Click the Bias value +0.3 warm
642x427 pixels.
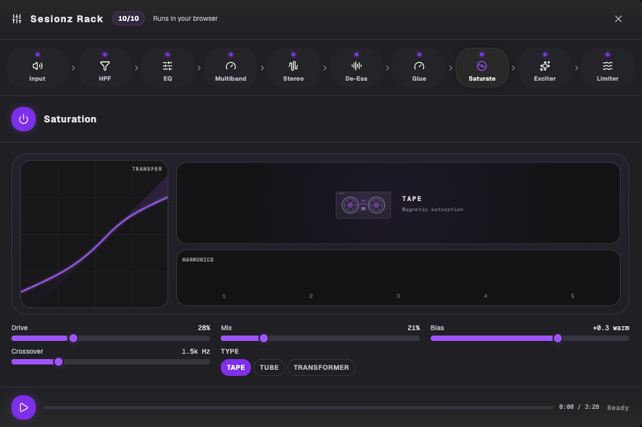(611, 328)
